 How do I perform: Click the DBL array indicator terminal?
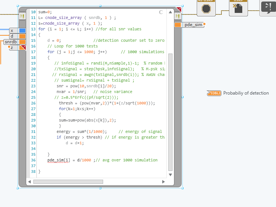tap(214, 93)
